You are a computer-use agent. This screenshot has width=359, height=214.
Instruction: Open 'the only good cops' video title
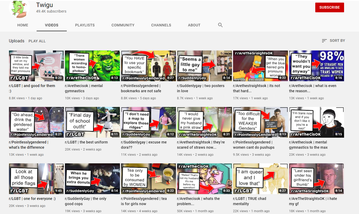tap(86, 201)
